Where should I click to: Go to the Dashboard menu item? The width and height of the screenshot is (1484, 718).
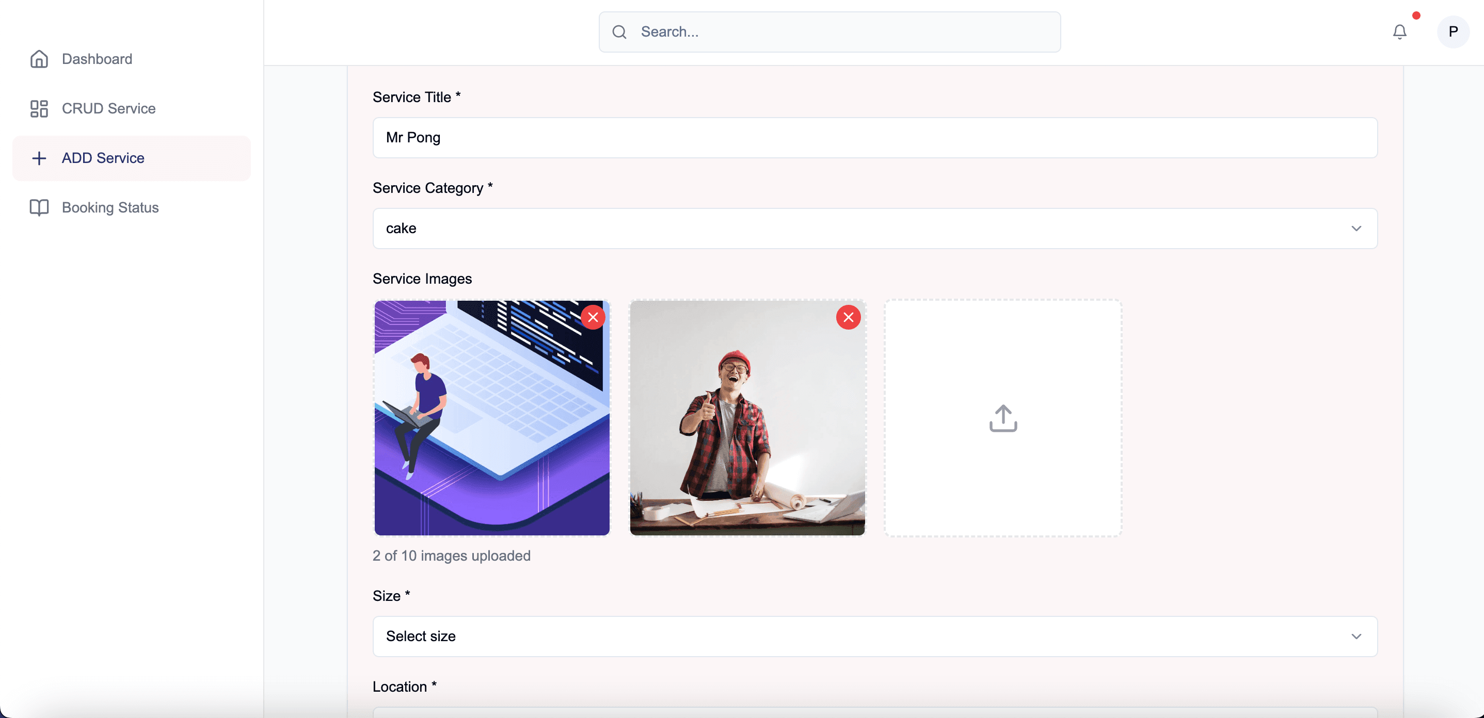pyautogui.click(x=97, y=59)
